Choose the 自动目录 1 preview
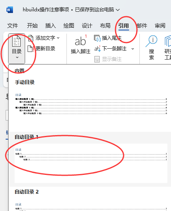The width and height of the screenshot is (171, 211). [x=91, y=163]
